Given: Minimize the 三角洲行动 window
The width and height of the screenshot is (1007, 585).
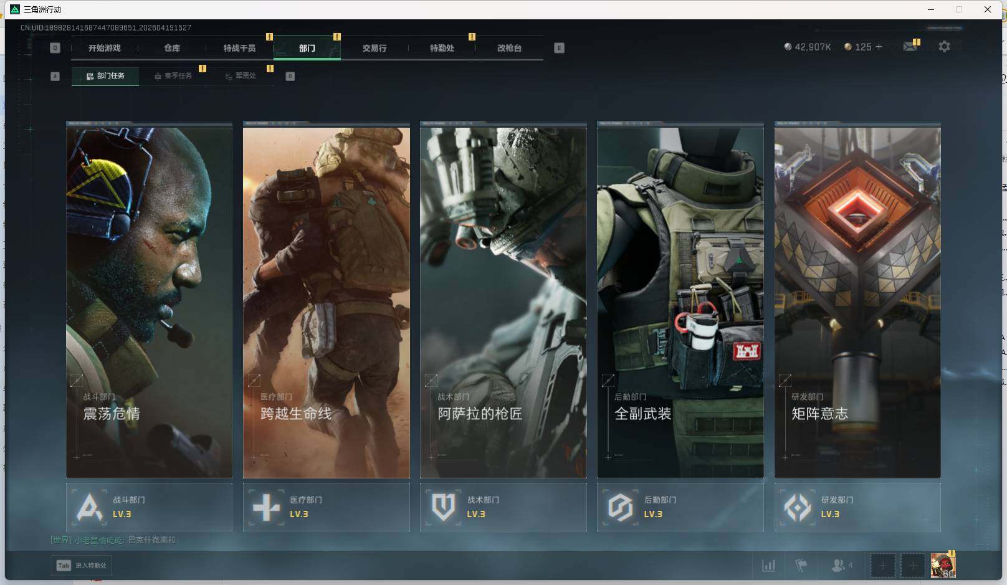Looking at the screenshot, I should [x=931, y=9].
